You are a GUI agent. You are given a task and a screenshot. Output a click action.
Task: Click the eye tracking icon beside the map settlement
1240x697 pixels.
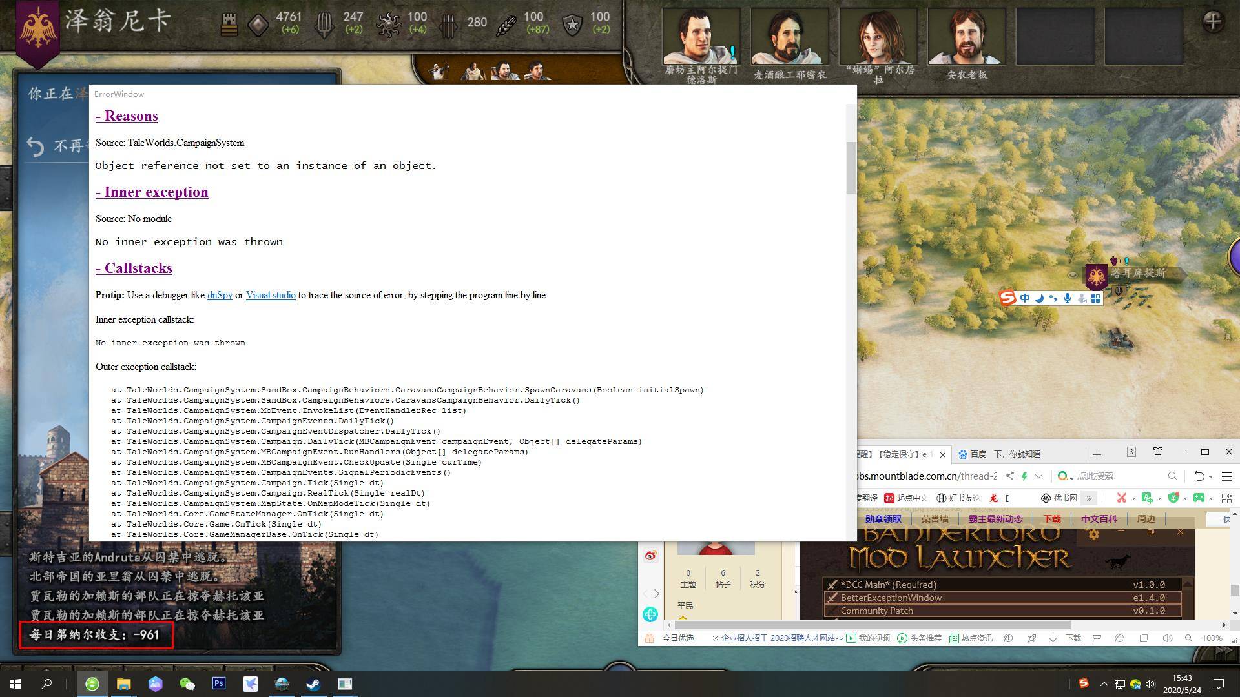[x=1073, y=275]
